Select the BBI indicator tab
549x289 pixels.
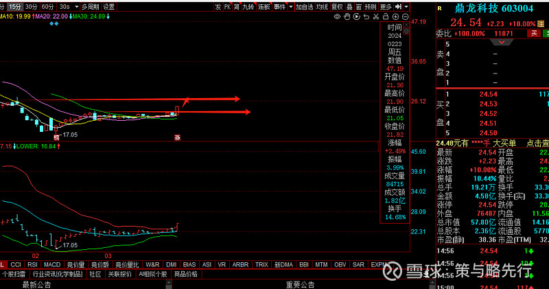click(304, 265)
